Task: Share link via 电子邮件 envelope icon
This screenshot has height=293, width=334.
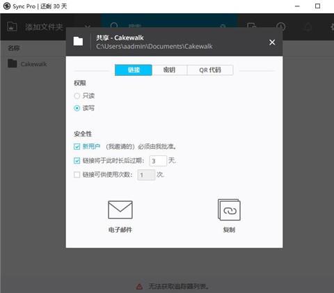Action: click(120, 209)
